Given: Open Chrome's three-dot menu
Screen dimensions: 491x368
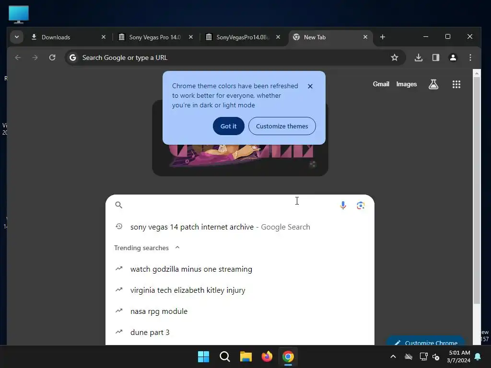Looking at the screenshot, I should click(x=470, y=57).
